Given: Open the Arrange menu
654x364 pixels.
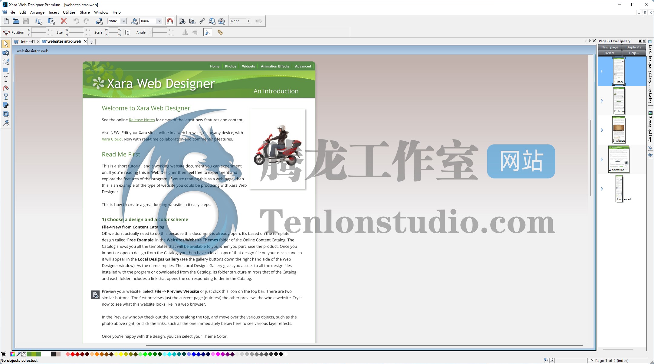Looking at the screenshot, I should tap(37, 12).
